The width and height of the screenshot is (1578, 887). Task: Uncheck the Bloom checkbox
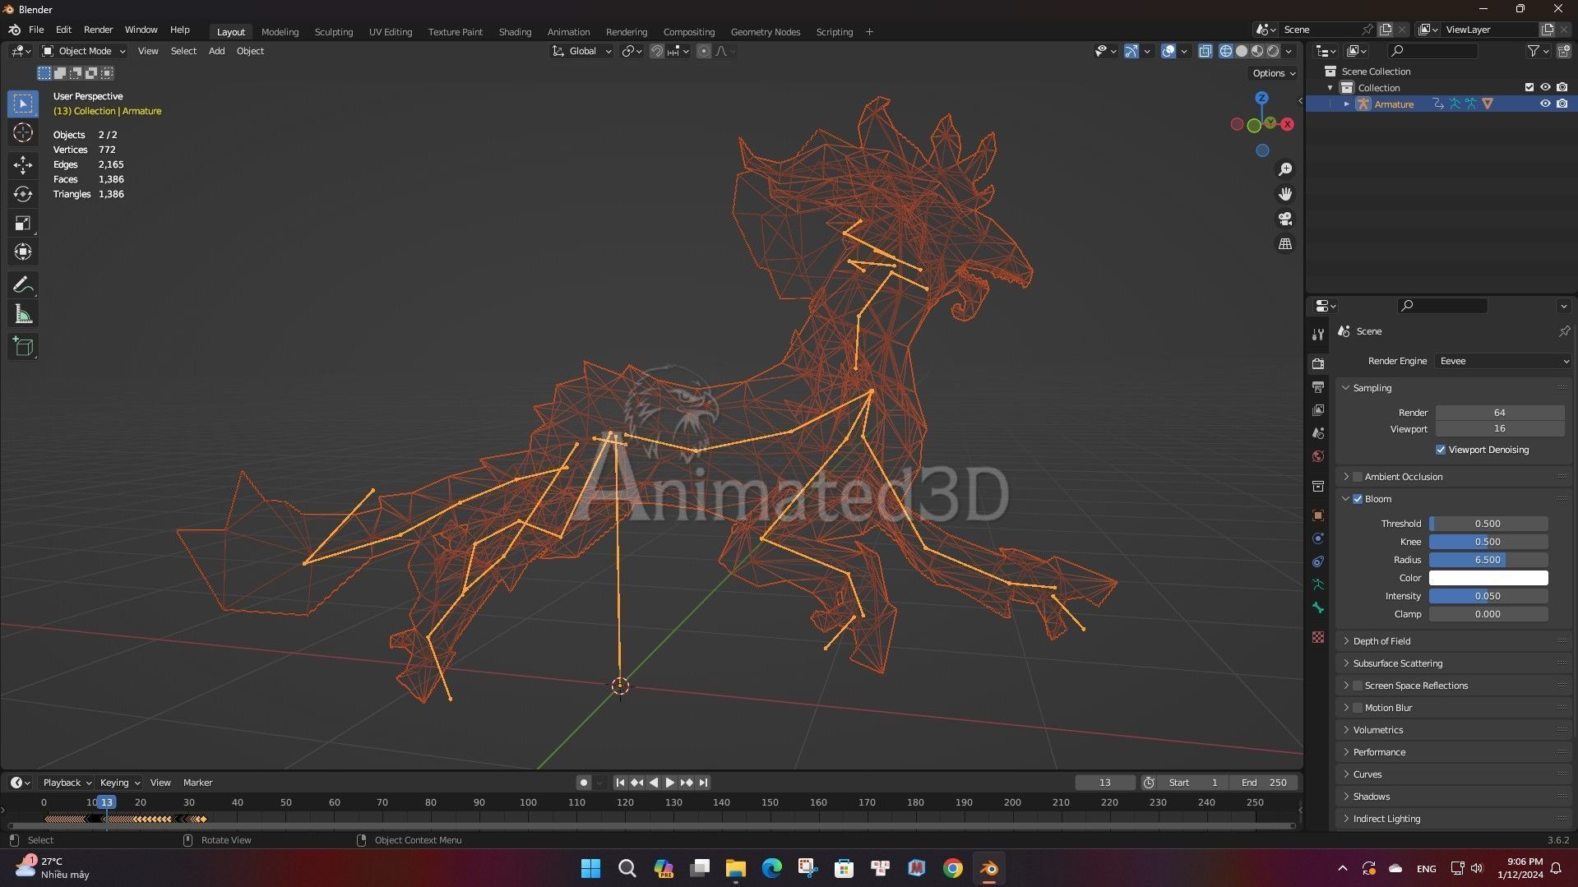(1358, 499)
